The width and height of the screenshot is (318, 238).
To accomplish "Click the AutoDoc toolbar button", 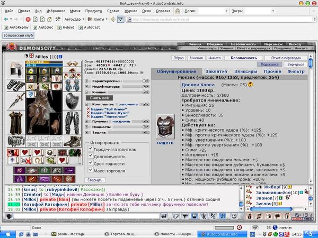I will [x=43, y=27].
